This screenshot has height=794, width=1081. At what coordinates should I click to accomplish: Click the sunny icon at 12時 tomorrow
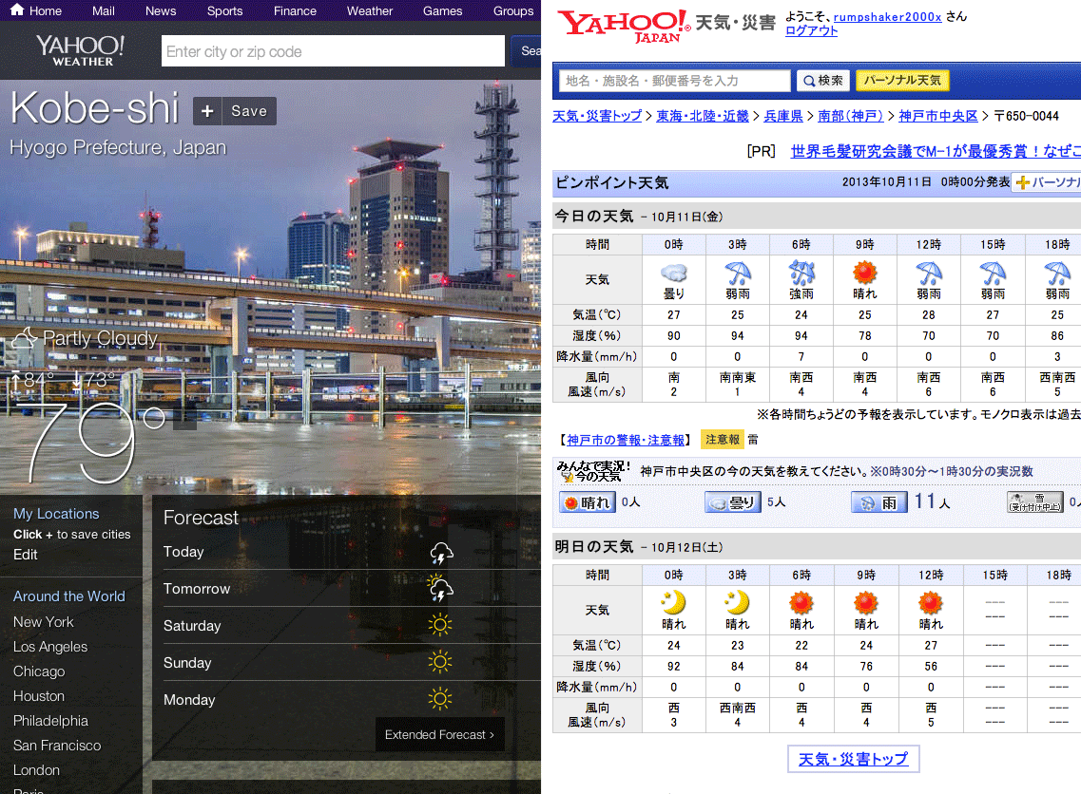pos(931,603)
